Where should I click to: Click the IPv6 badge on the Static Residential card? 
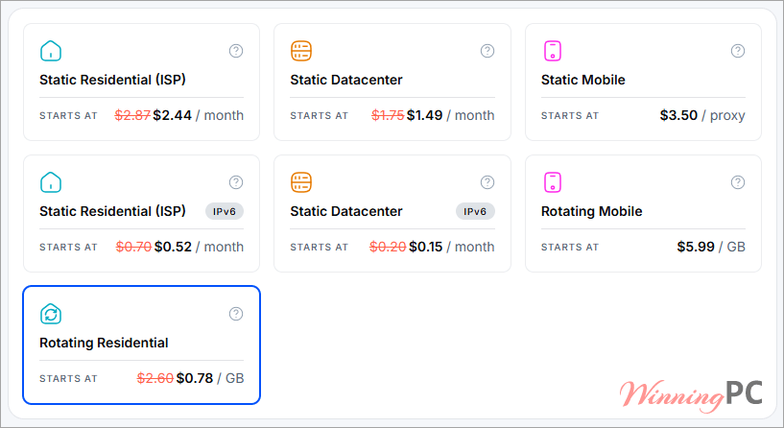[225, 211]
